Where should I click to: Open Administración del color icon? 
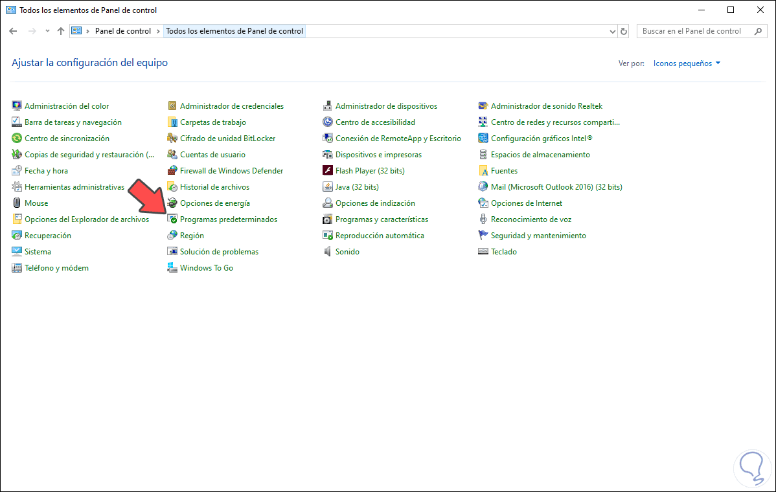point(17,106)
